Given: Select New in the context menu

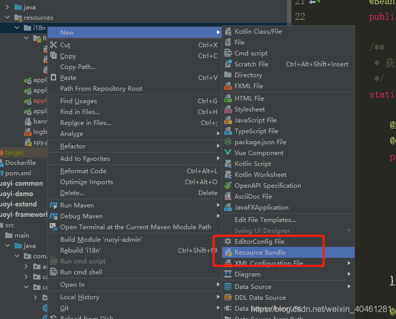Looking at the screenshot, I should tap(134, 33).
